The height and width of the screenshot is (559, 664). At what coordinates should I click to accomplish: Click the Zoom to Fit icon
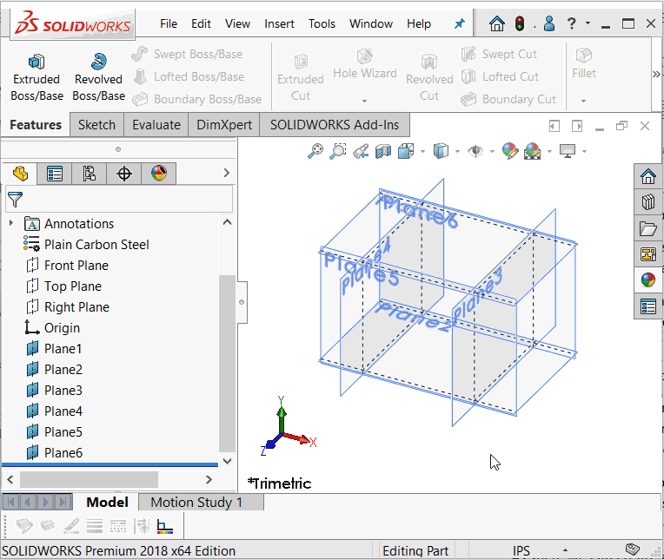316,151
